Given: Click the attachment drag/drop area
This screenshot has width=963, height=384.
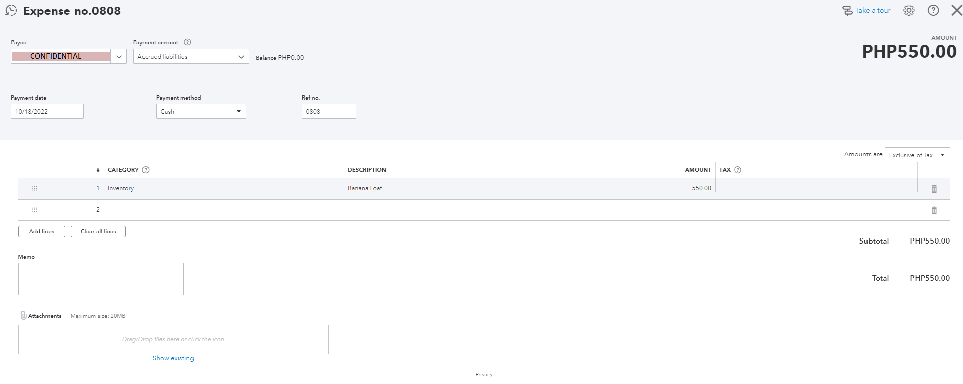Looking at the screenshot, I should click(x=173, y=339).
